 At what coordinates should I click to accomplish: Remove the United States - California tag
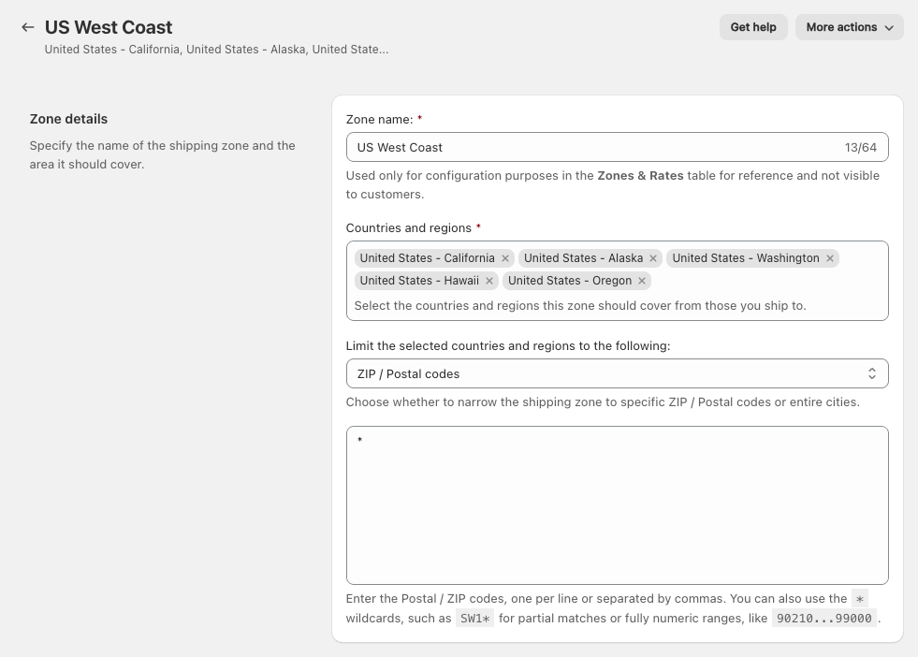tap(505, 258)
